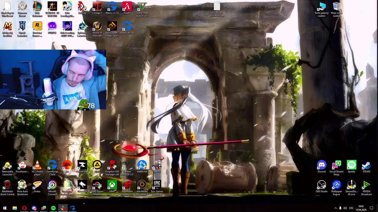Select the PURPLE desktop shortcut
The height and width of the screenshot is (212, 378).
tap(52, 28)
